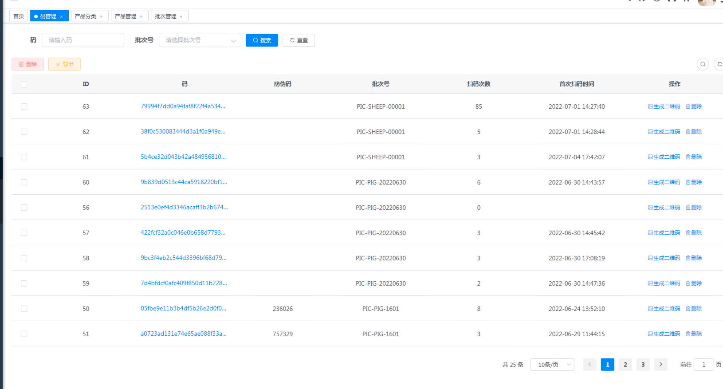Delete row with ID 61
Image resolution: width=723 pixels, height=389 pixels.
[x=694, y=157]
